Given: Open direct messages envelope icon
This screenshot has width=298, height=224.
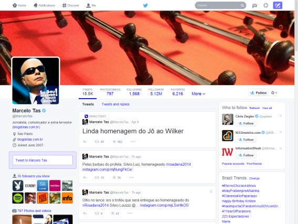Looking at the screenshot, I should [254, 6].
